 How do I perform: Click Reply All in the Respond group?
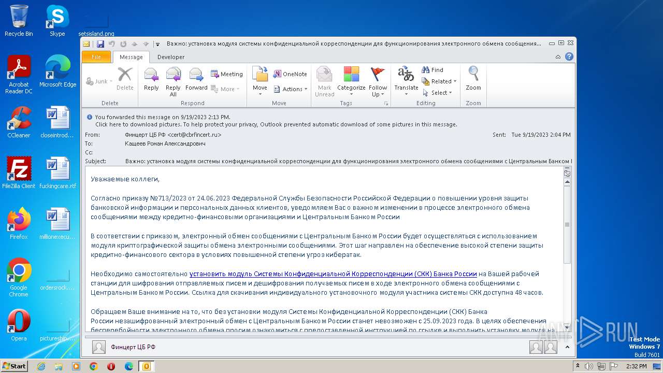click(173, 81)
